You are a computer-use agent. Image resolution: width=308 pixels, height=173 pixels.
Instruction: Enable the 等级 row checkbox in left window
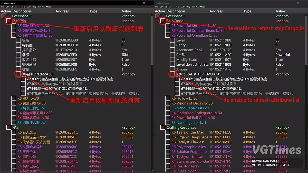(18, 40)
